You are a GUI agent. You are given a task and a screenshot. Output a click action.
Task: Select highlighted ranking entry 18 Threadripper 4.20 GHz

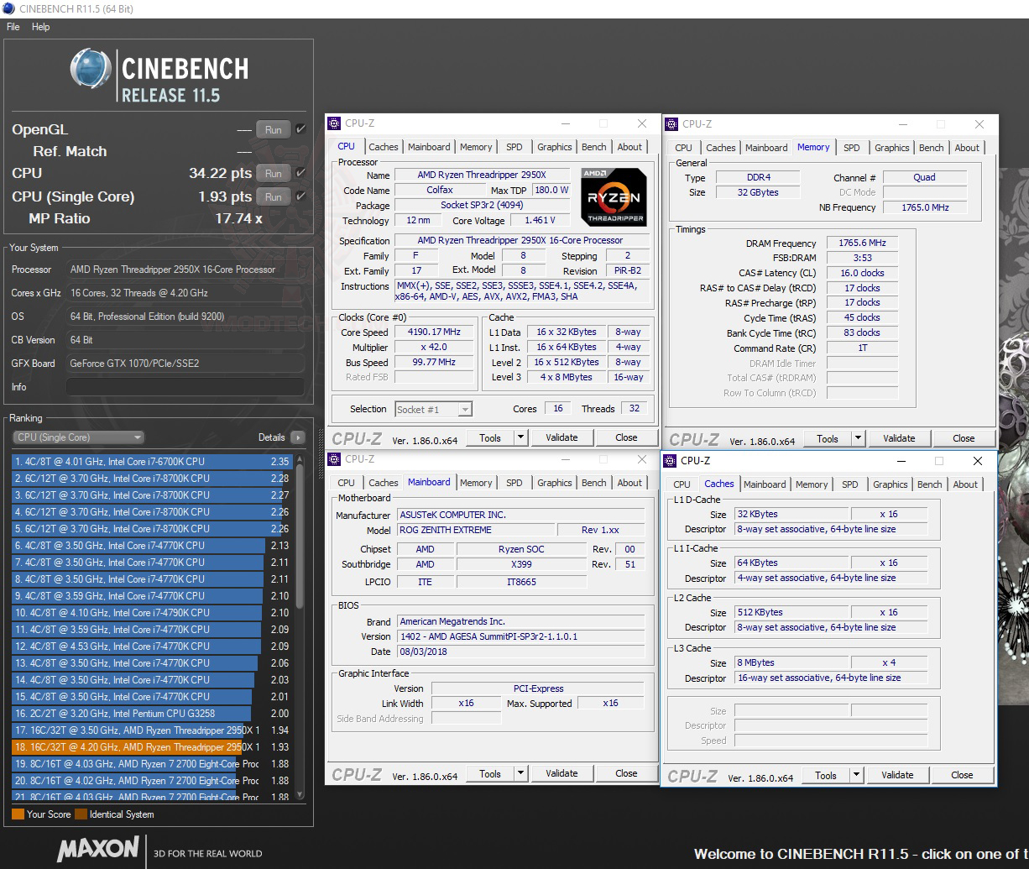pos(152,747)
